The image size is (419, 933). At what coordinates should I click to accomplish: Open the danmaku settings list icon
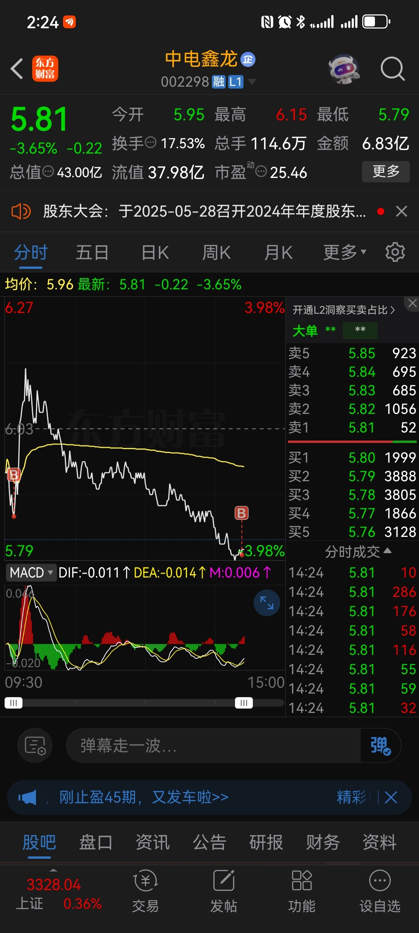click(35, 745)
